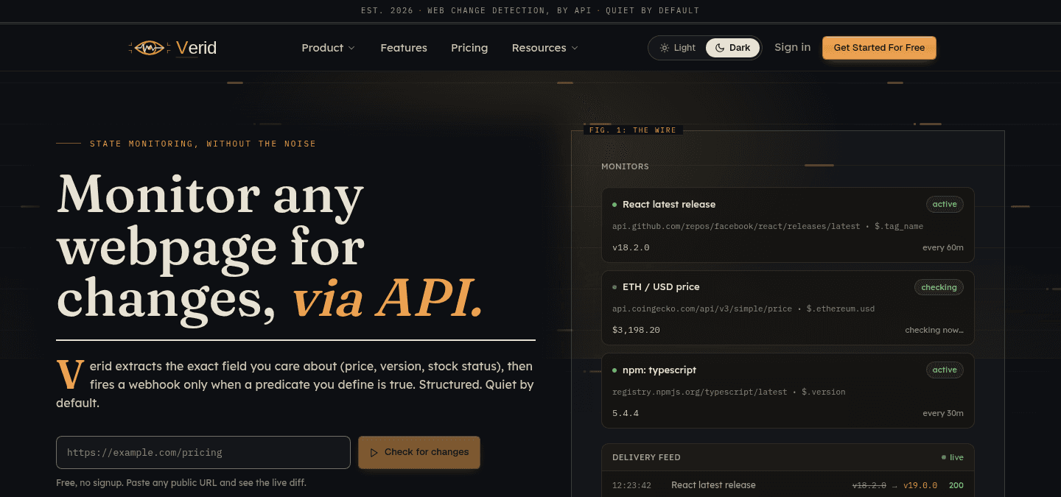Screen dimensions: 1061x497
Task: Click the every 60m interval text
Action: click(x=943, y=247)
